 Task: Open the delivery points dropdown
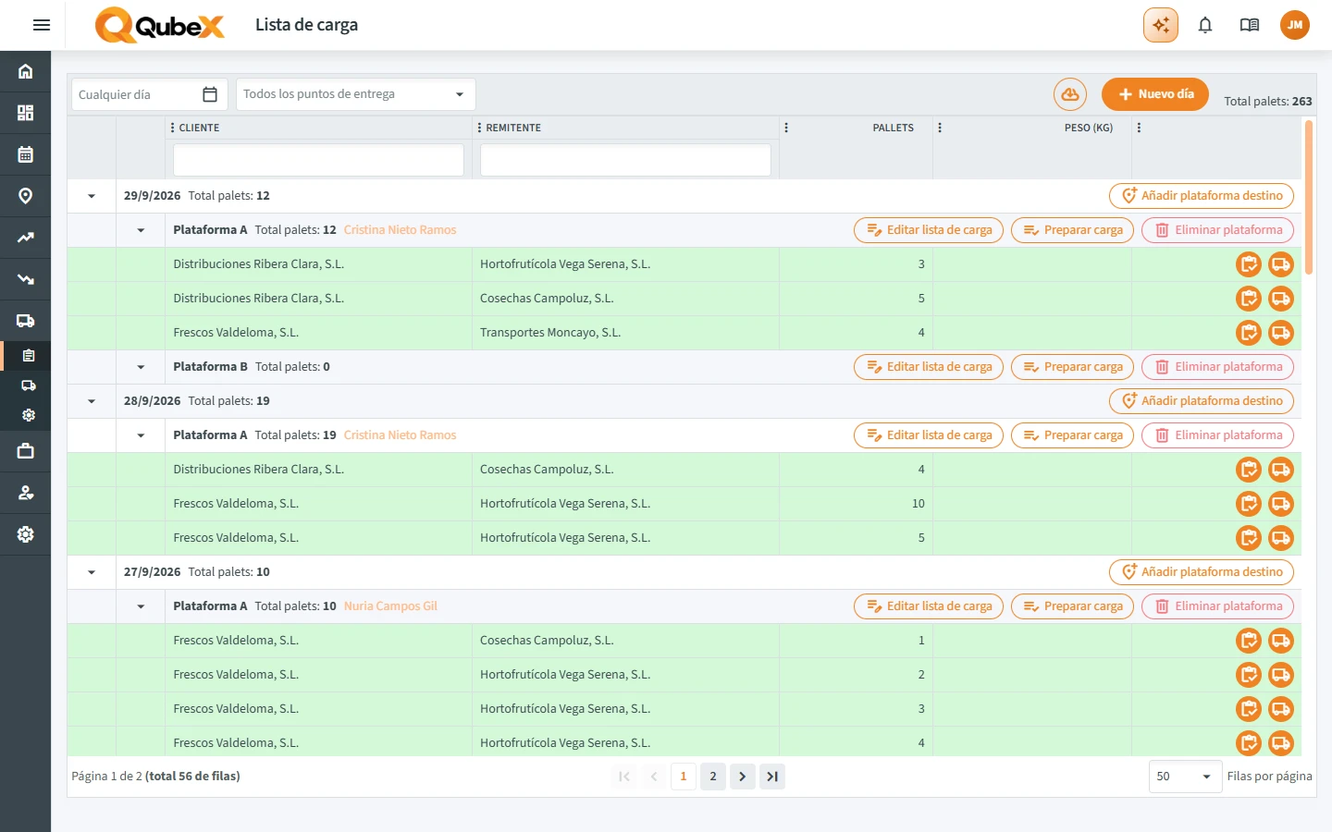coord(356,94)
